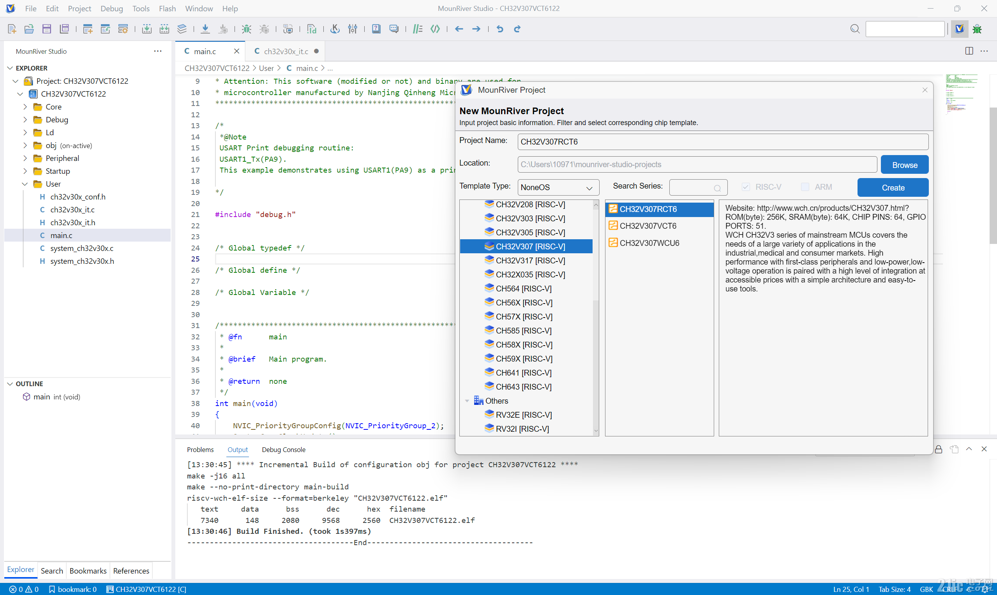Open the Template Type NoneOS dropdown
Viewport: 997px width, 595px height.
click(558, 187)
